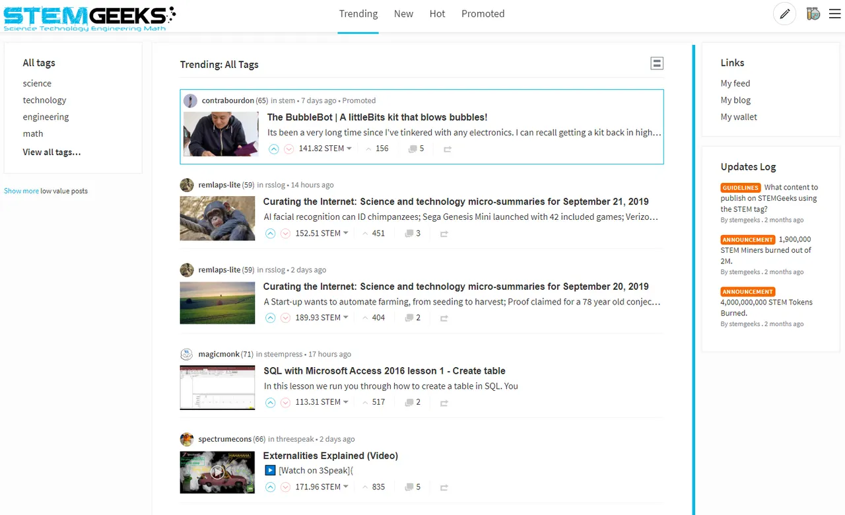Open My feed link
Image resolution: width=845 pixels, height=515 pixels.
735,83
